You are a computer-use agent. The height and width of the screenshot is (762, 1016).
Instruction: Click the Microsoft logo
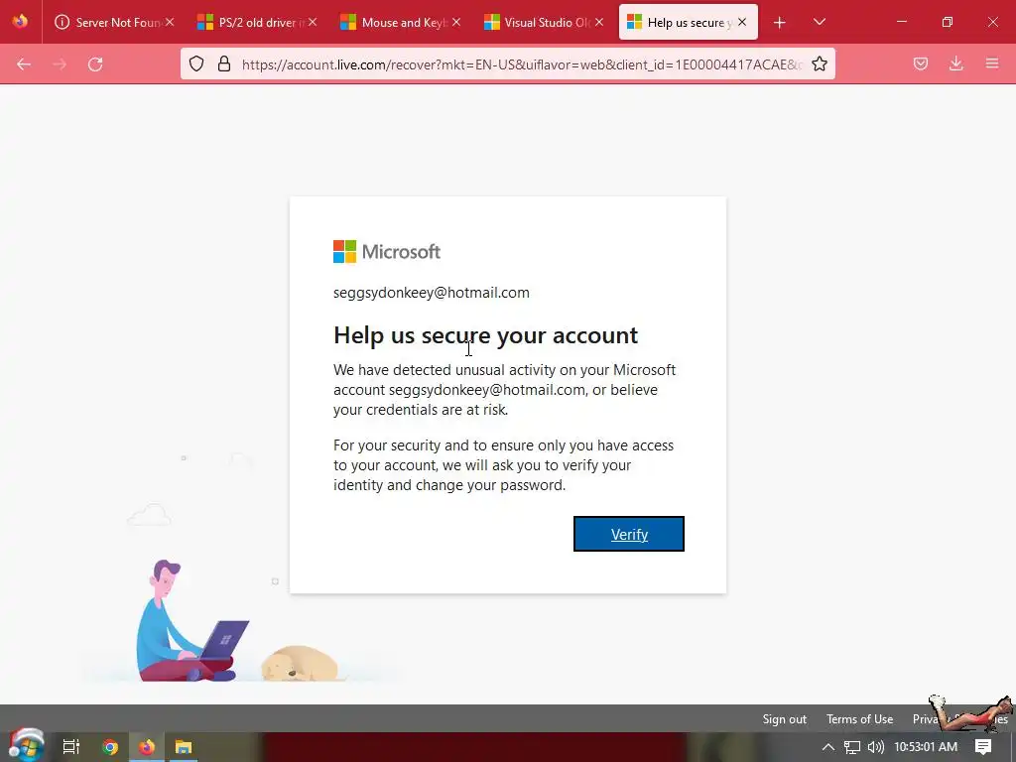point(387,251)
